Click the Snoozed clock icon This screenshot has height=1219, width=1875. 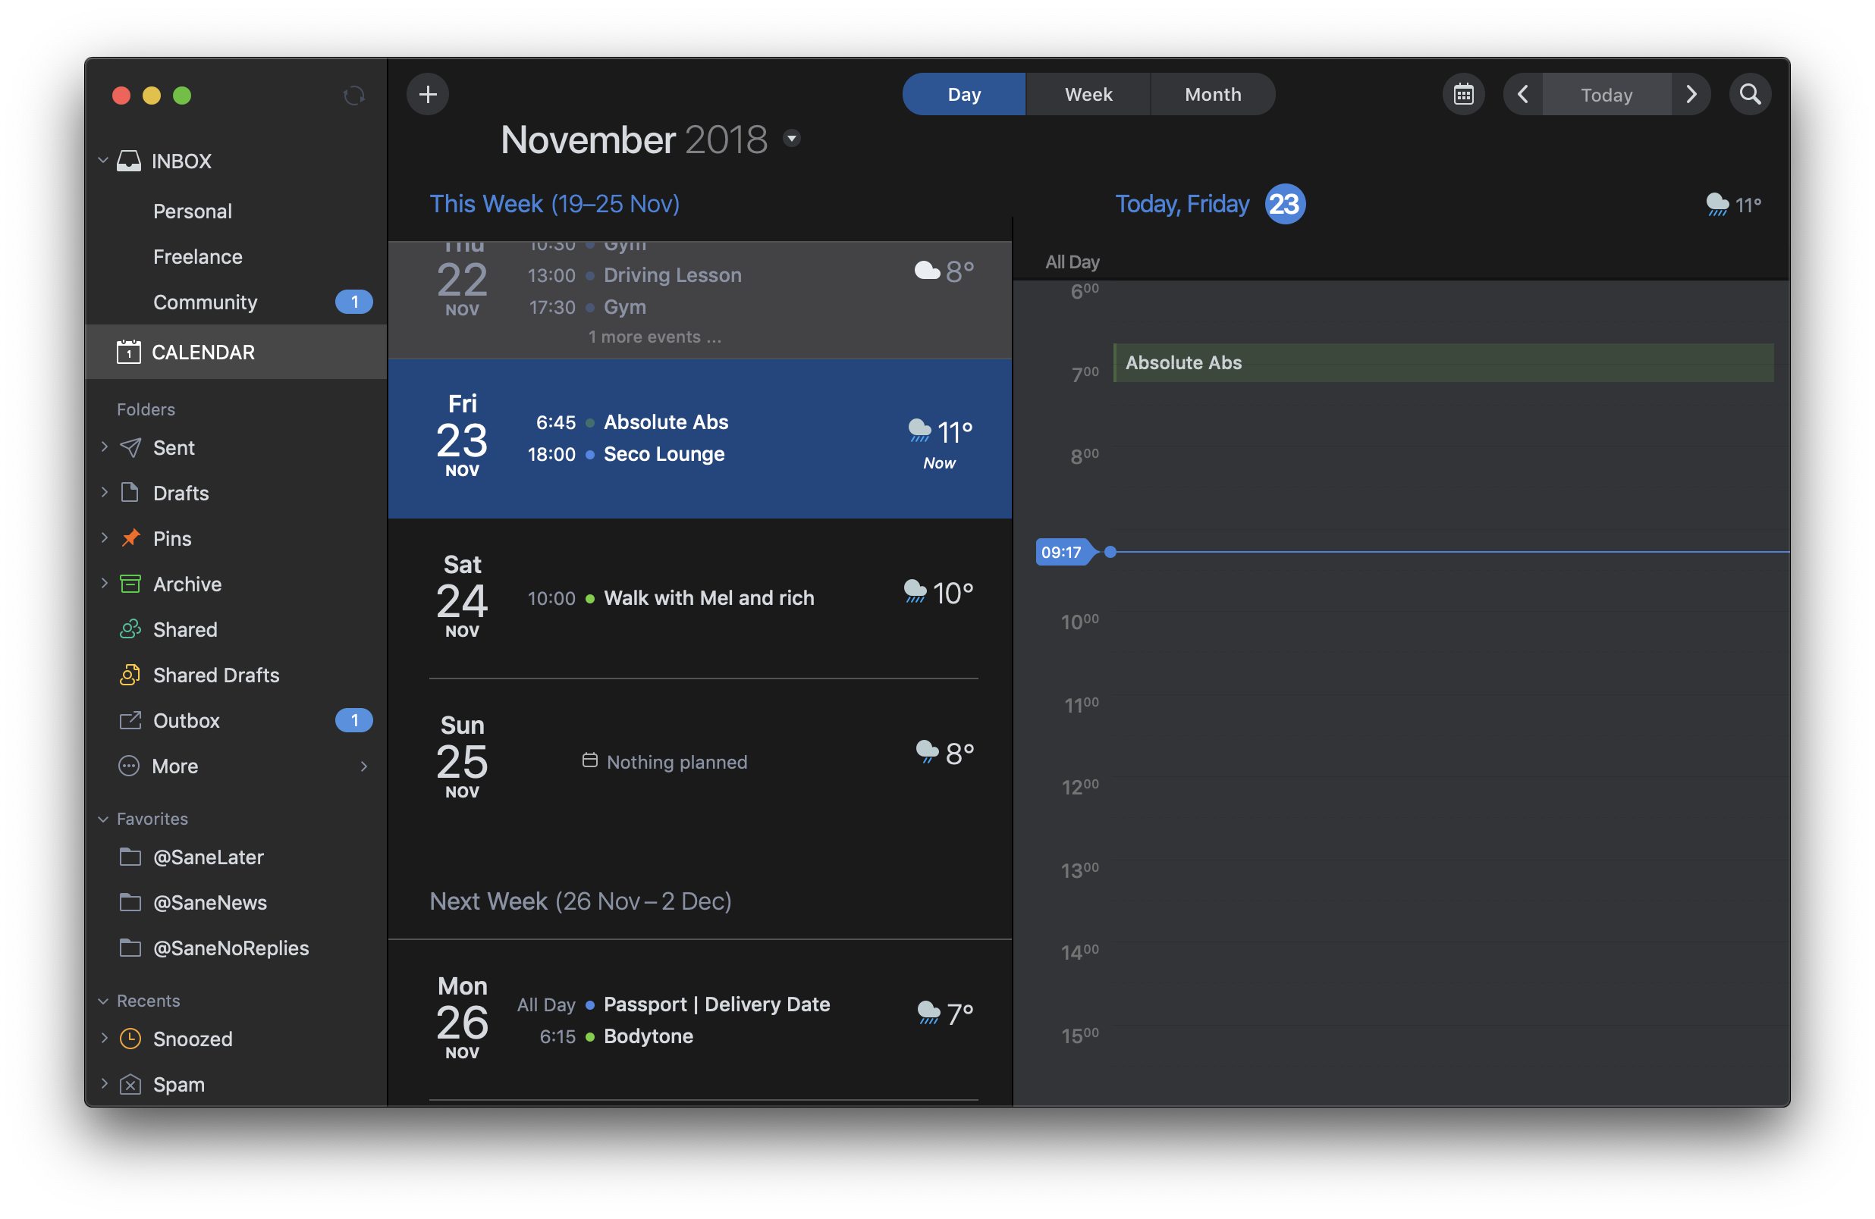click(130, 1039)
